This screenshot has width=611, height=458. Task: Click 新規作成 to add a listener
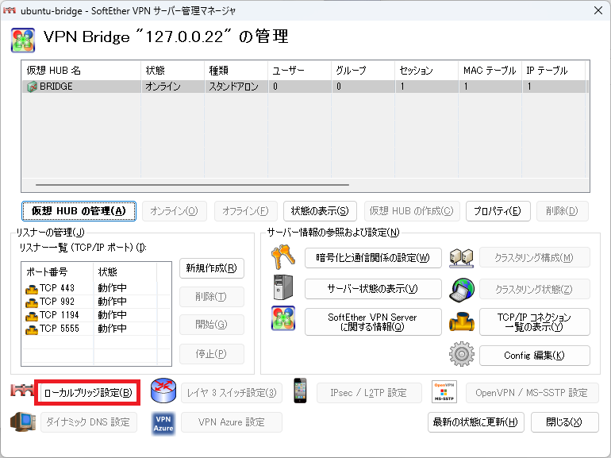[x=211, y=268]
